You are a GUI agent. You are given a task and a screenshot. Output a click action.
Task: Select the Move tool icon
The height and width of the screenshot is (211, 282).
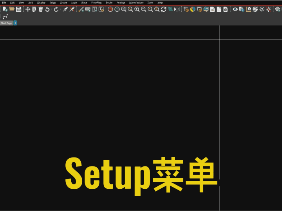click(x=28, y=9)
